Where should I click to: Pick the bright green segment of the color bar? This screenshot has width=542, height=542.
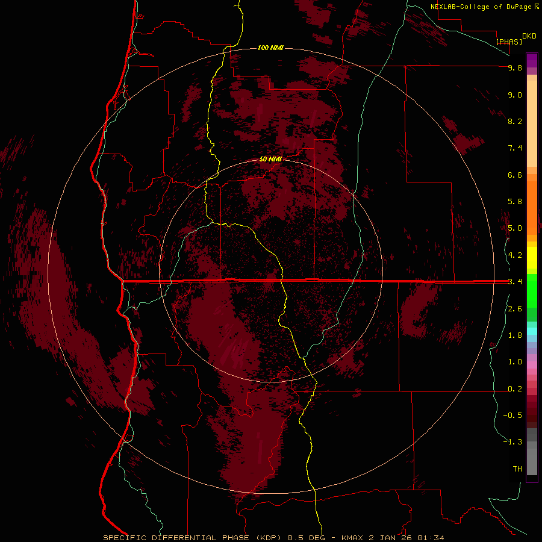[532, 290]
